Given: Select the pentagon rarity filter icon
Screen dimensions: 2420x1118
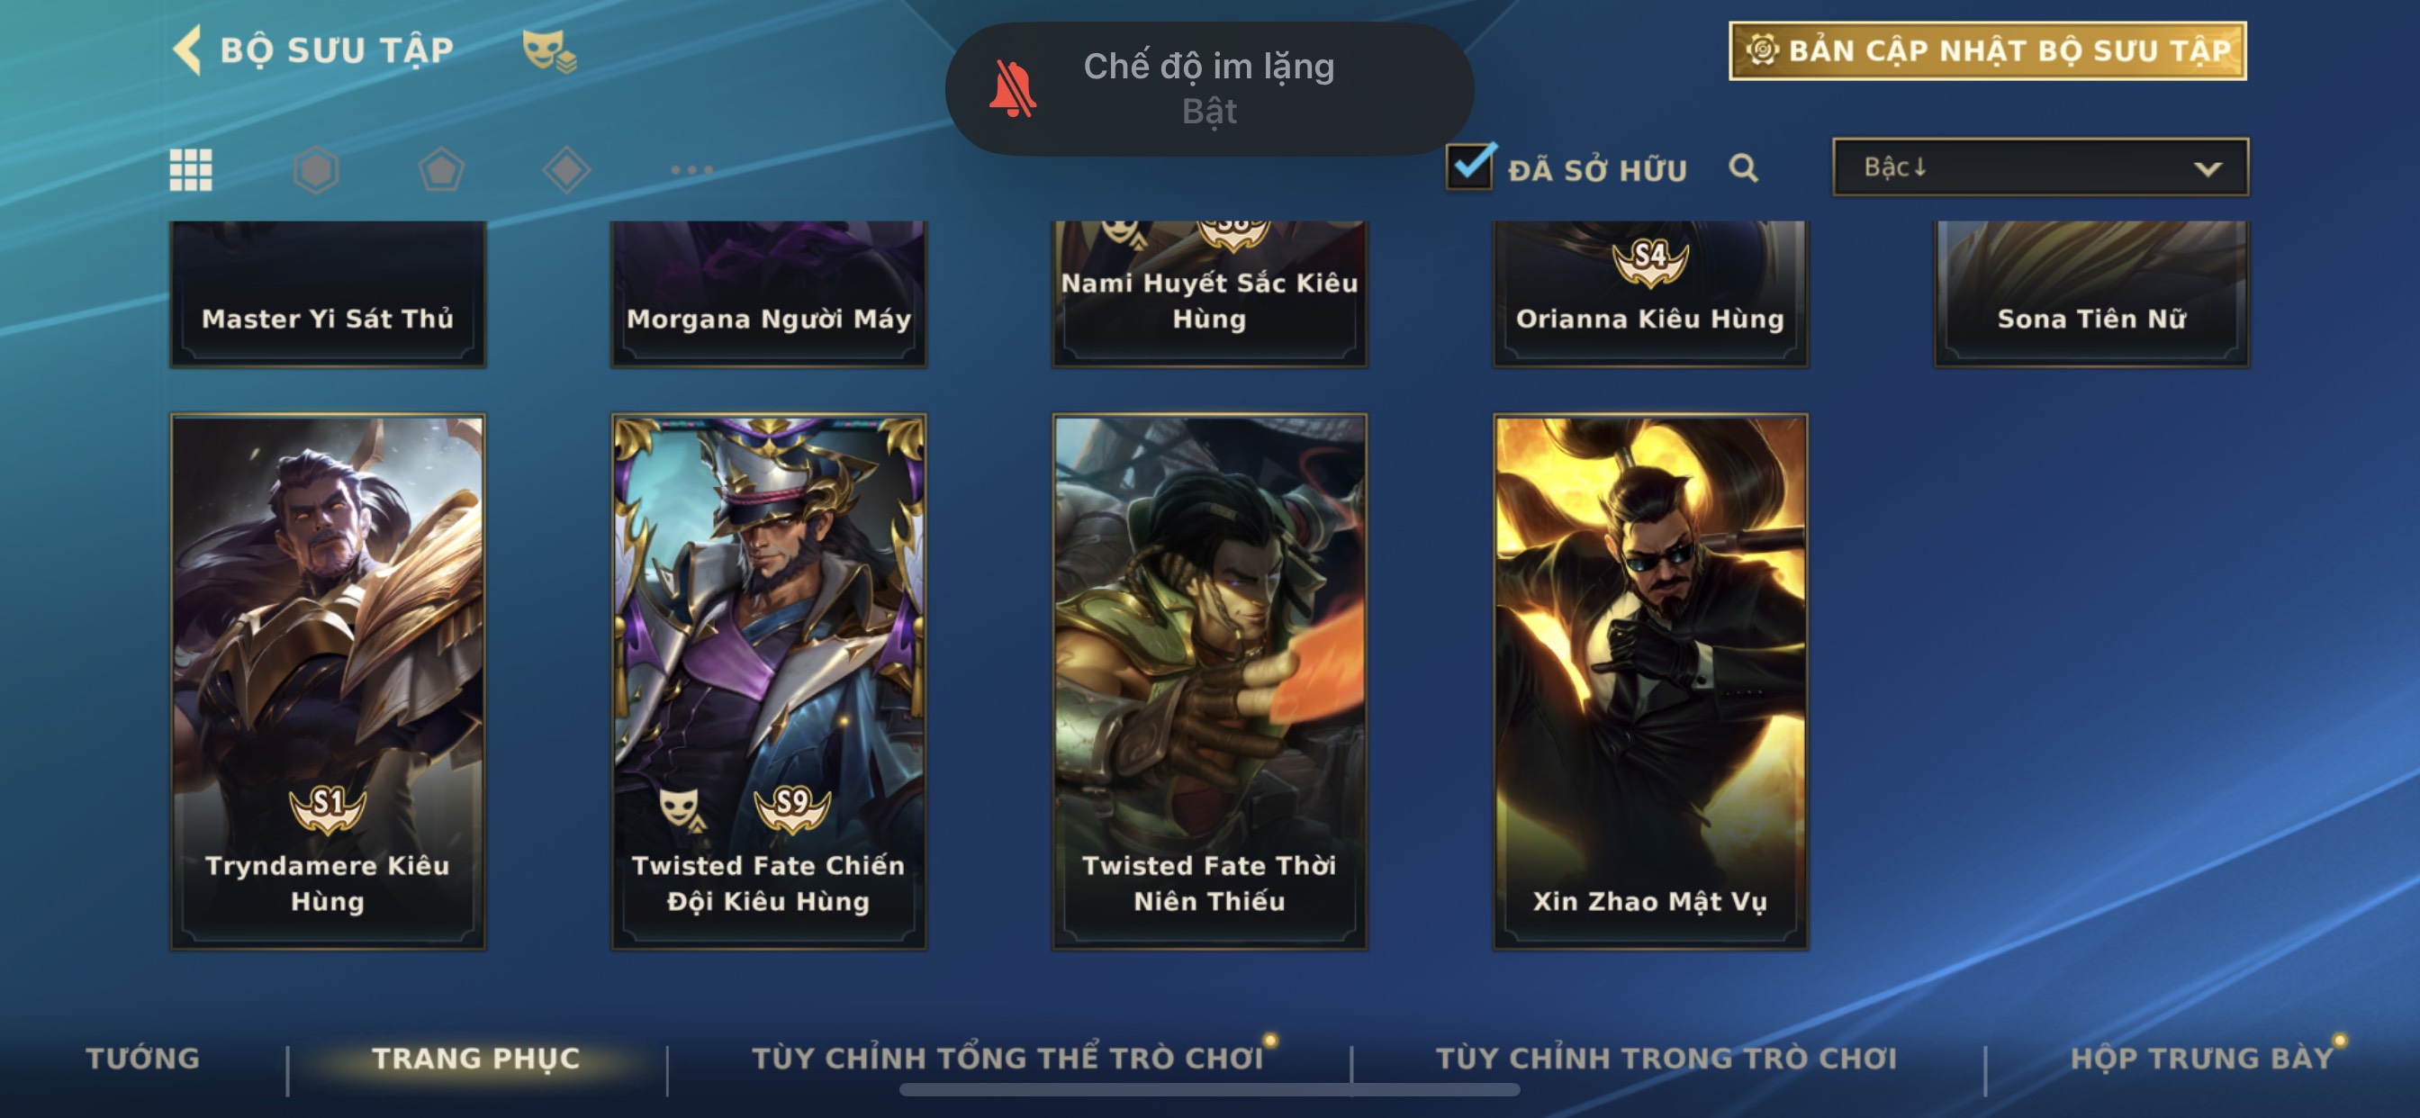Looking at the screenshot, I should [x=440, y=170].
